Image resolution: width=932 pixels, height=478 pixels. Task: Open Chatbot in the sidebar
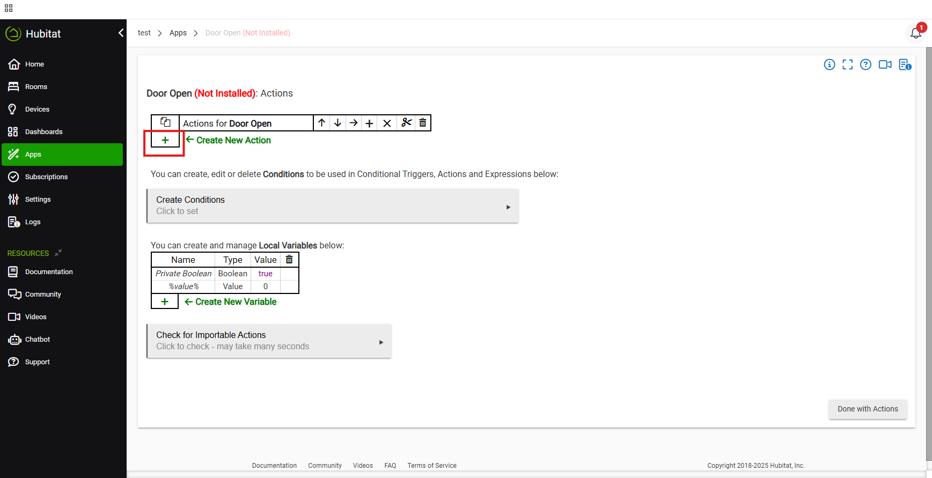[62, 340]
